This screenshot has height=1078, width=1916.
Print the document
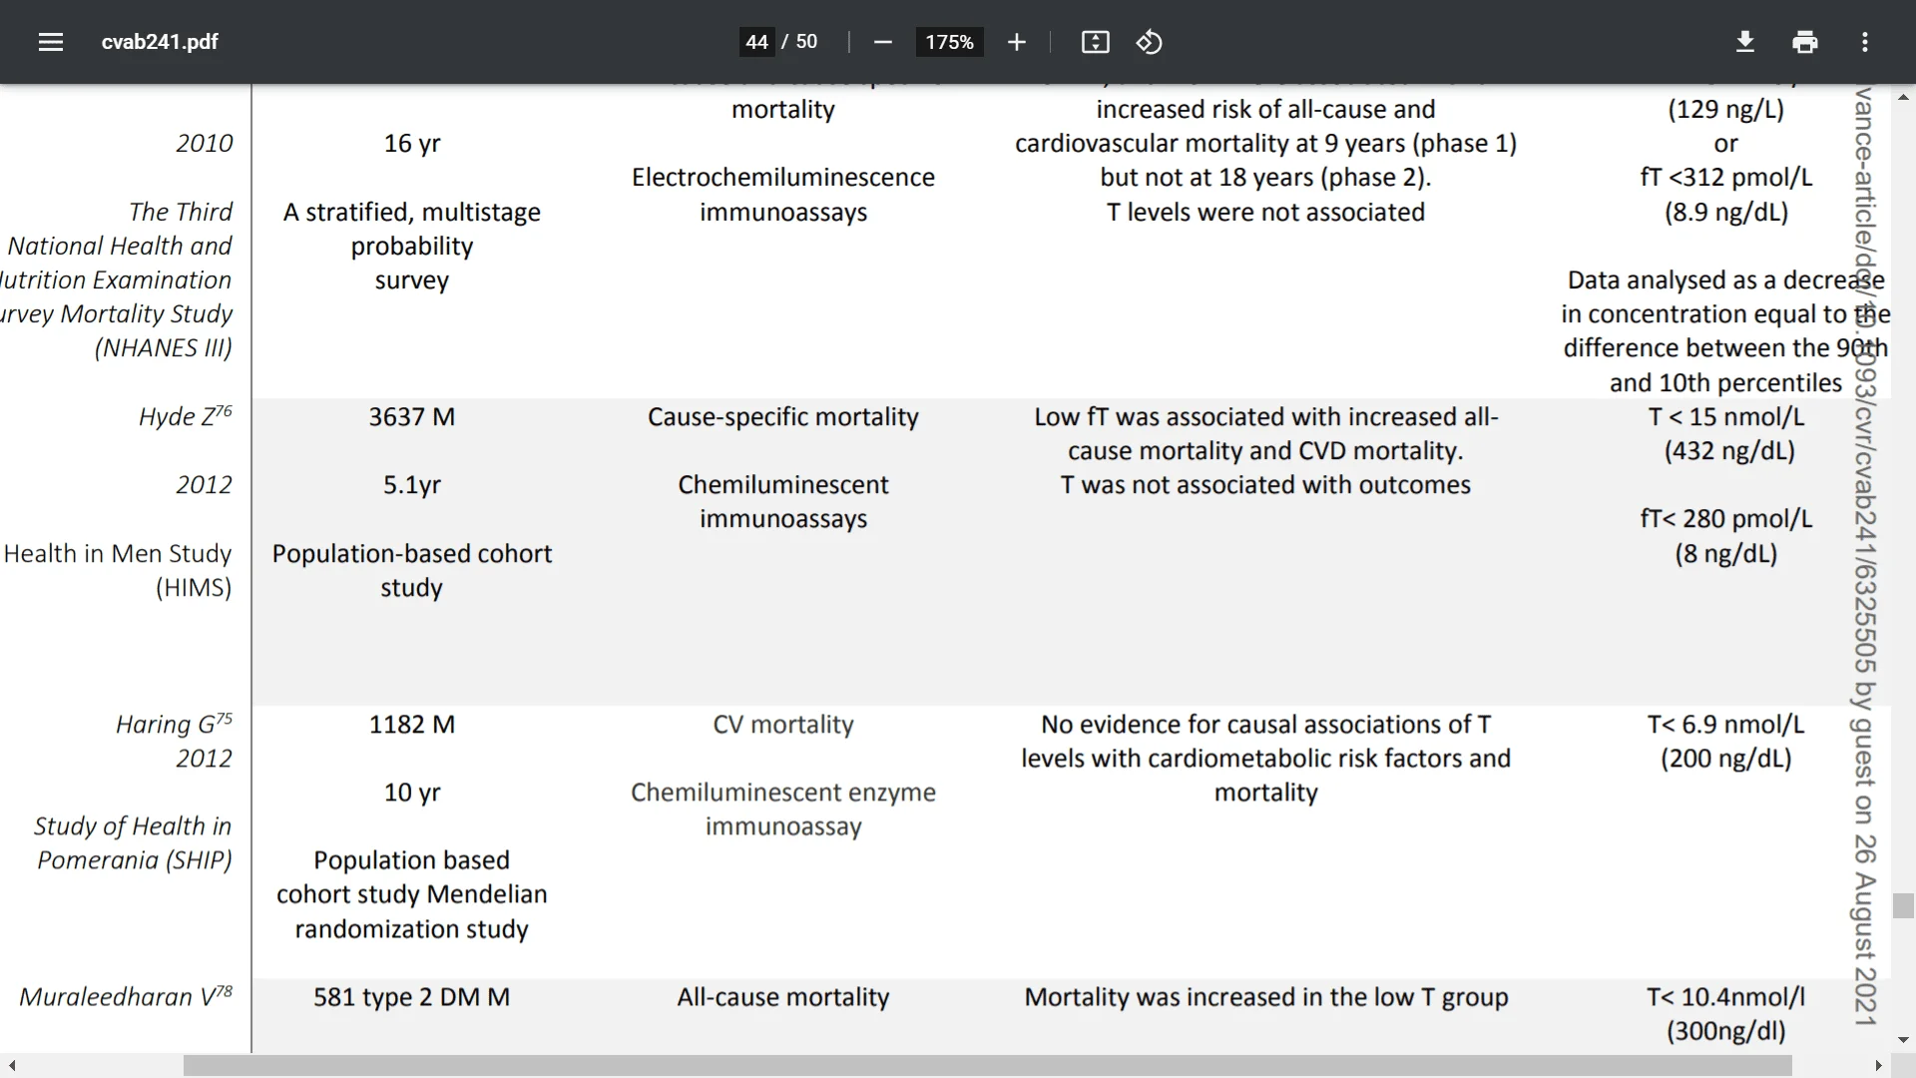click(1804, 42)
